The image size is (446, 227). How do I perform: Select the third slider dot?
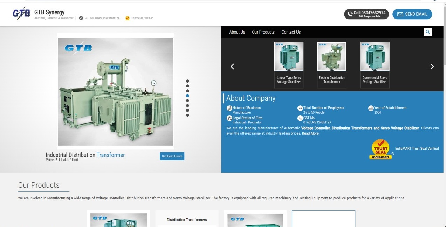tap(187, 91)
